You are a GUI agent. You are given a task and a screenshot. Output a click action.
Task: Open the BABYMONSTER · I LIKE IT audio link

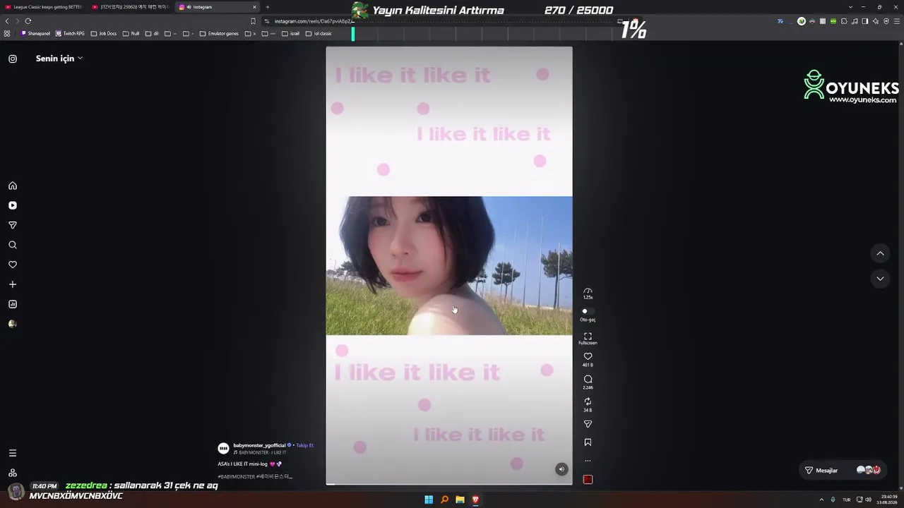[260, 453]
